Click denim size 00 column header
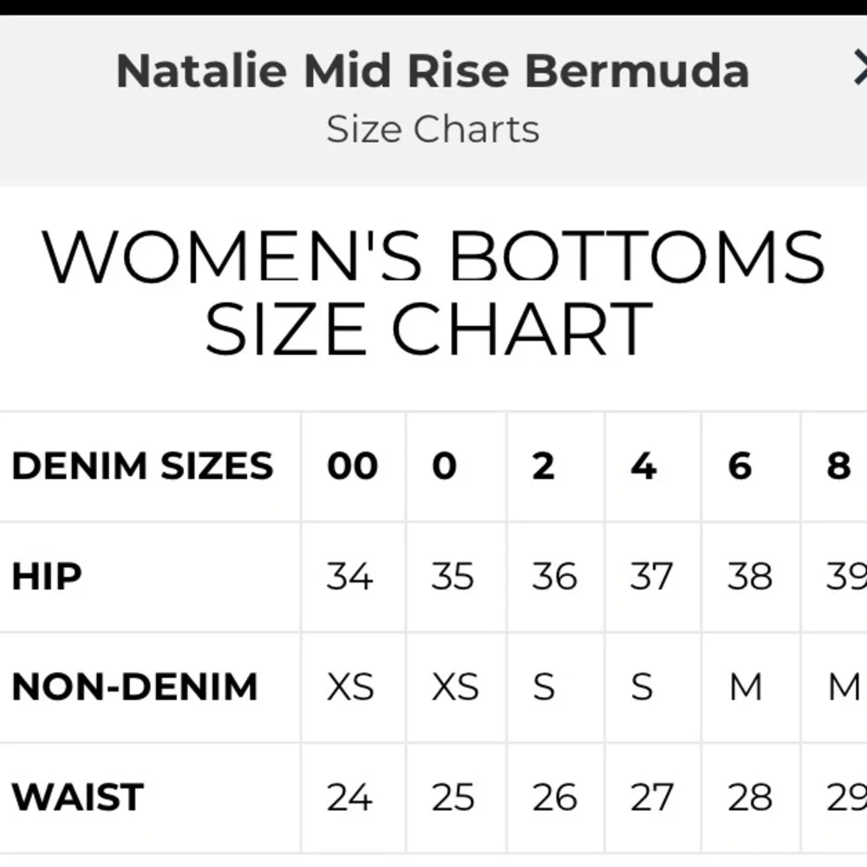 (352, 466)
